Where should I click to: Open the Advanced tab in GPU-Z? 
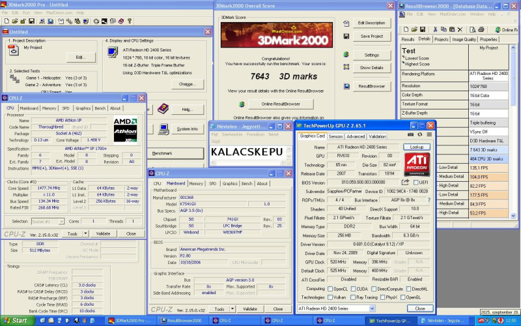coord(356,136)
